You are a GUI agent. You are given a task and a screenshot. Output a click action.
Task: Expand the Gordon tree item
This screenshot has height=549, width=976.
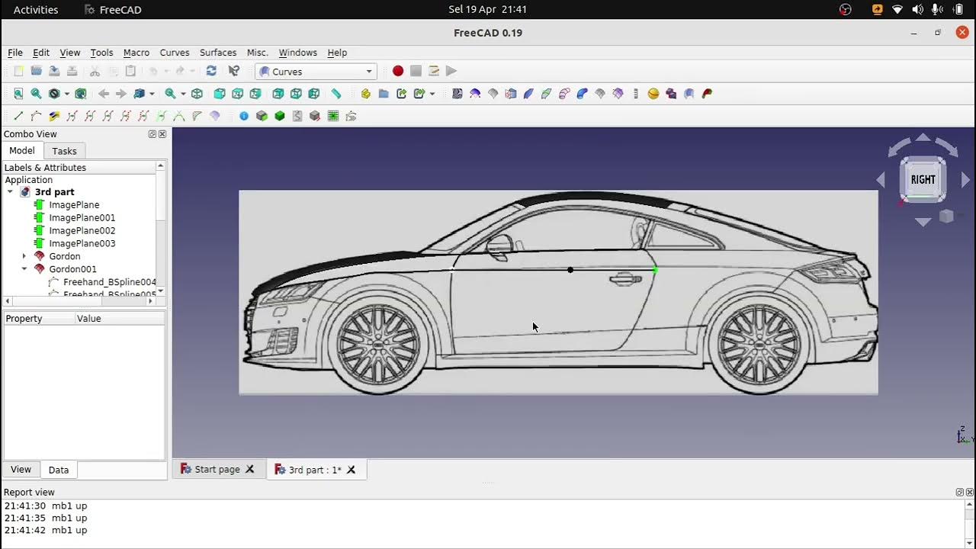(x=24, y=256)
